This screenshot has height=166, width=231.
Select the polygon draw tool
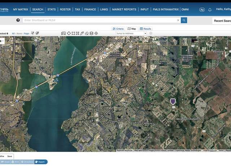(x=78, y=33)
